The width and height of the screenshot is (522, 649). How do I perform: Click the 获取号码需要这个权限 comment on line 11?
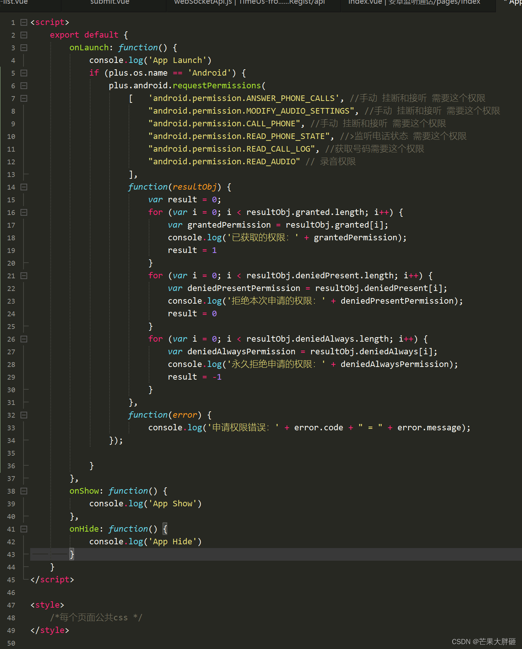point(375,149)
